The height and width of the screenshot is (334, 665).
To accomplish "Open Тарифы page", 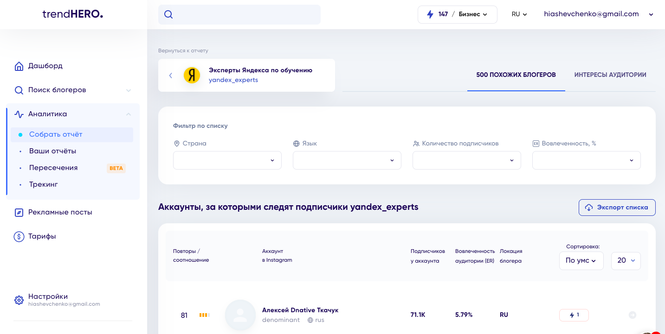I will 42,236.
